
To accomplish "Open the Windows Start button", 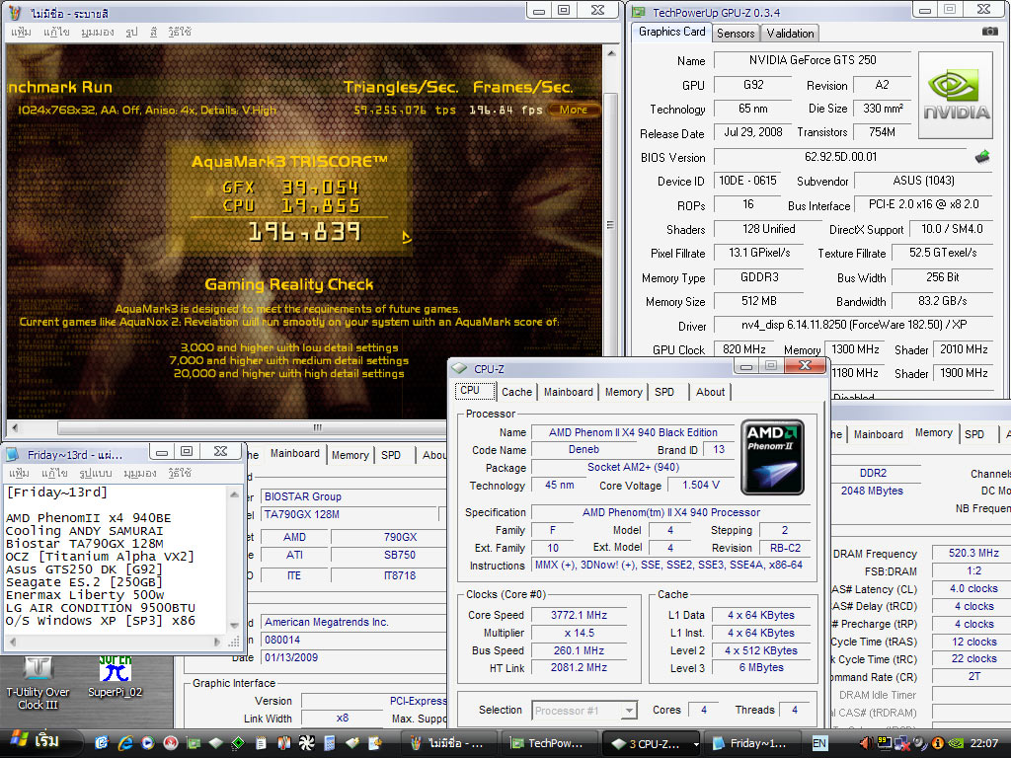I will [36, 741].
